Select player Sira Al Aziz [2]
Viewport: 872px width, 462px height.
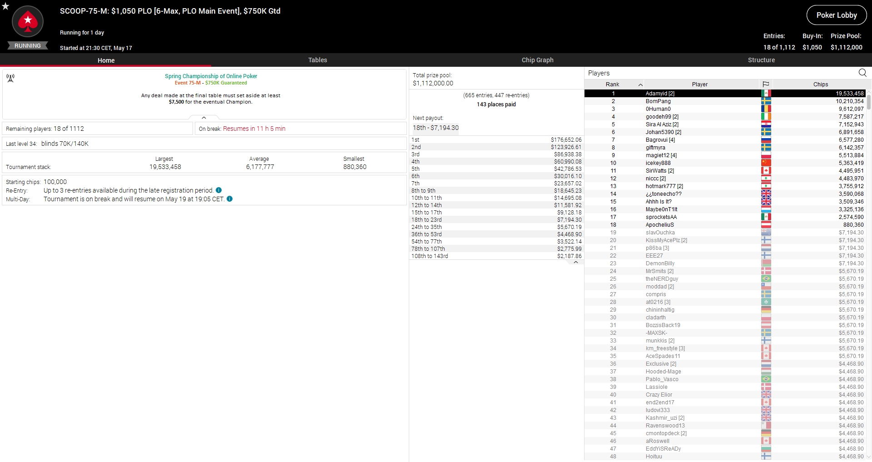click(x=725, y=124)
